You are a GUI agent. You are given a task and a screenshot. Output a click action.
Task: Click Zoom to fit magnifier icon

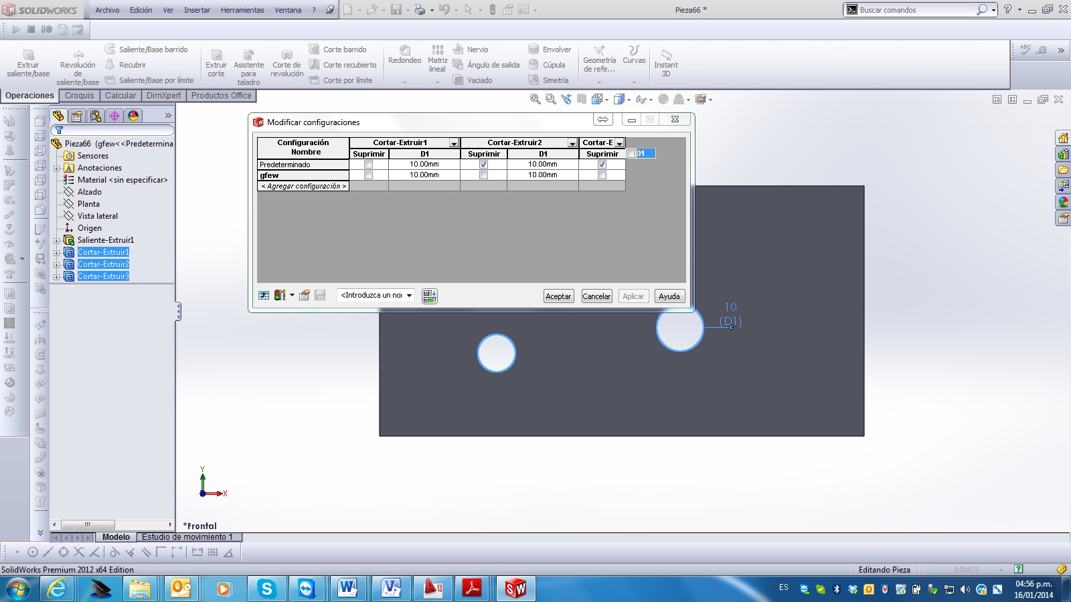pos(535,99)
